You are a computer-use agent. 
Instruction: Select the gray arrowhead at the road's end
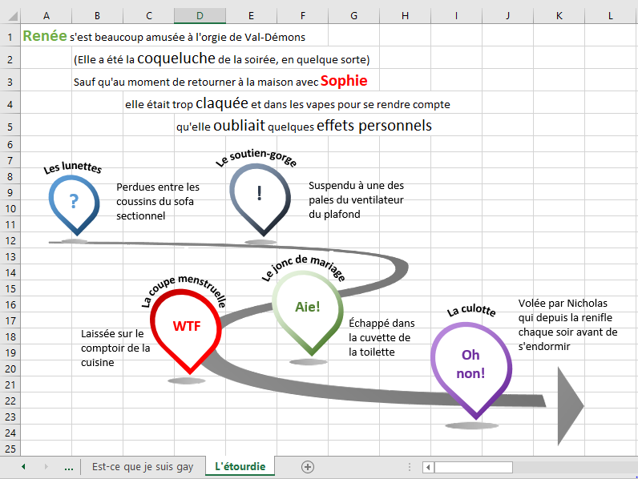tap(569, 403)
